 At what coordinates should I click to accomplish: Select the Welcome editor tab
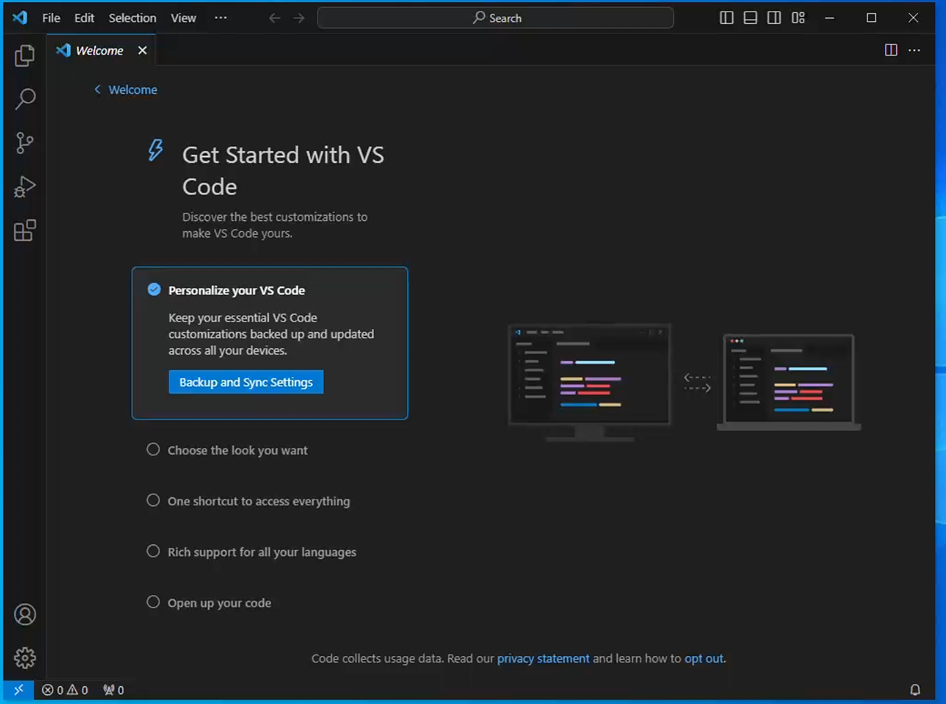[101, 50]
